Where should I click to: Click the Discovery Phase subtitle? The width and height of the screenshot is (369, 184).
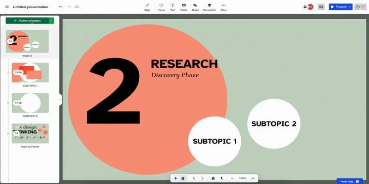pos(175,75)
